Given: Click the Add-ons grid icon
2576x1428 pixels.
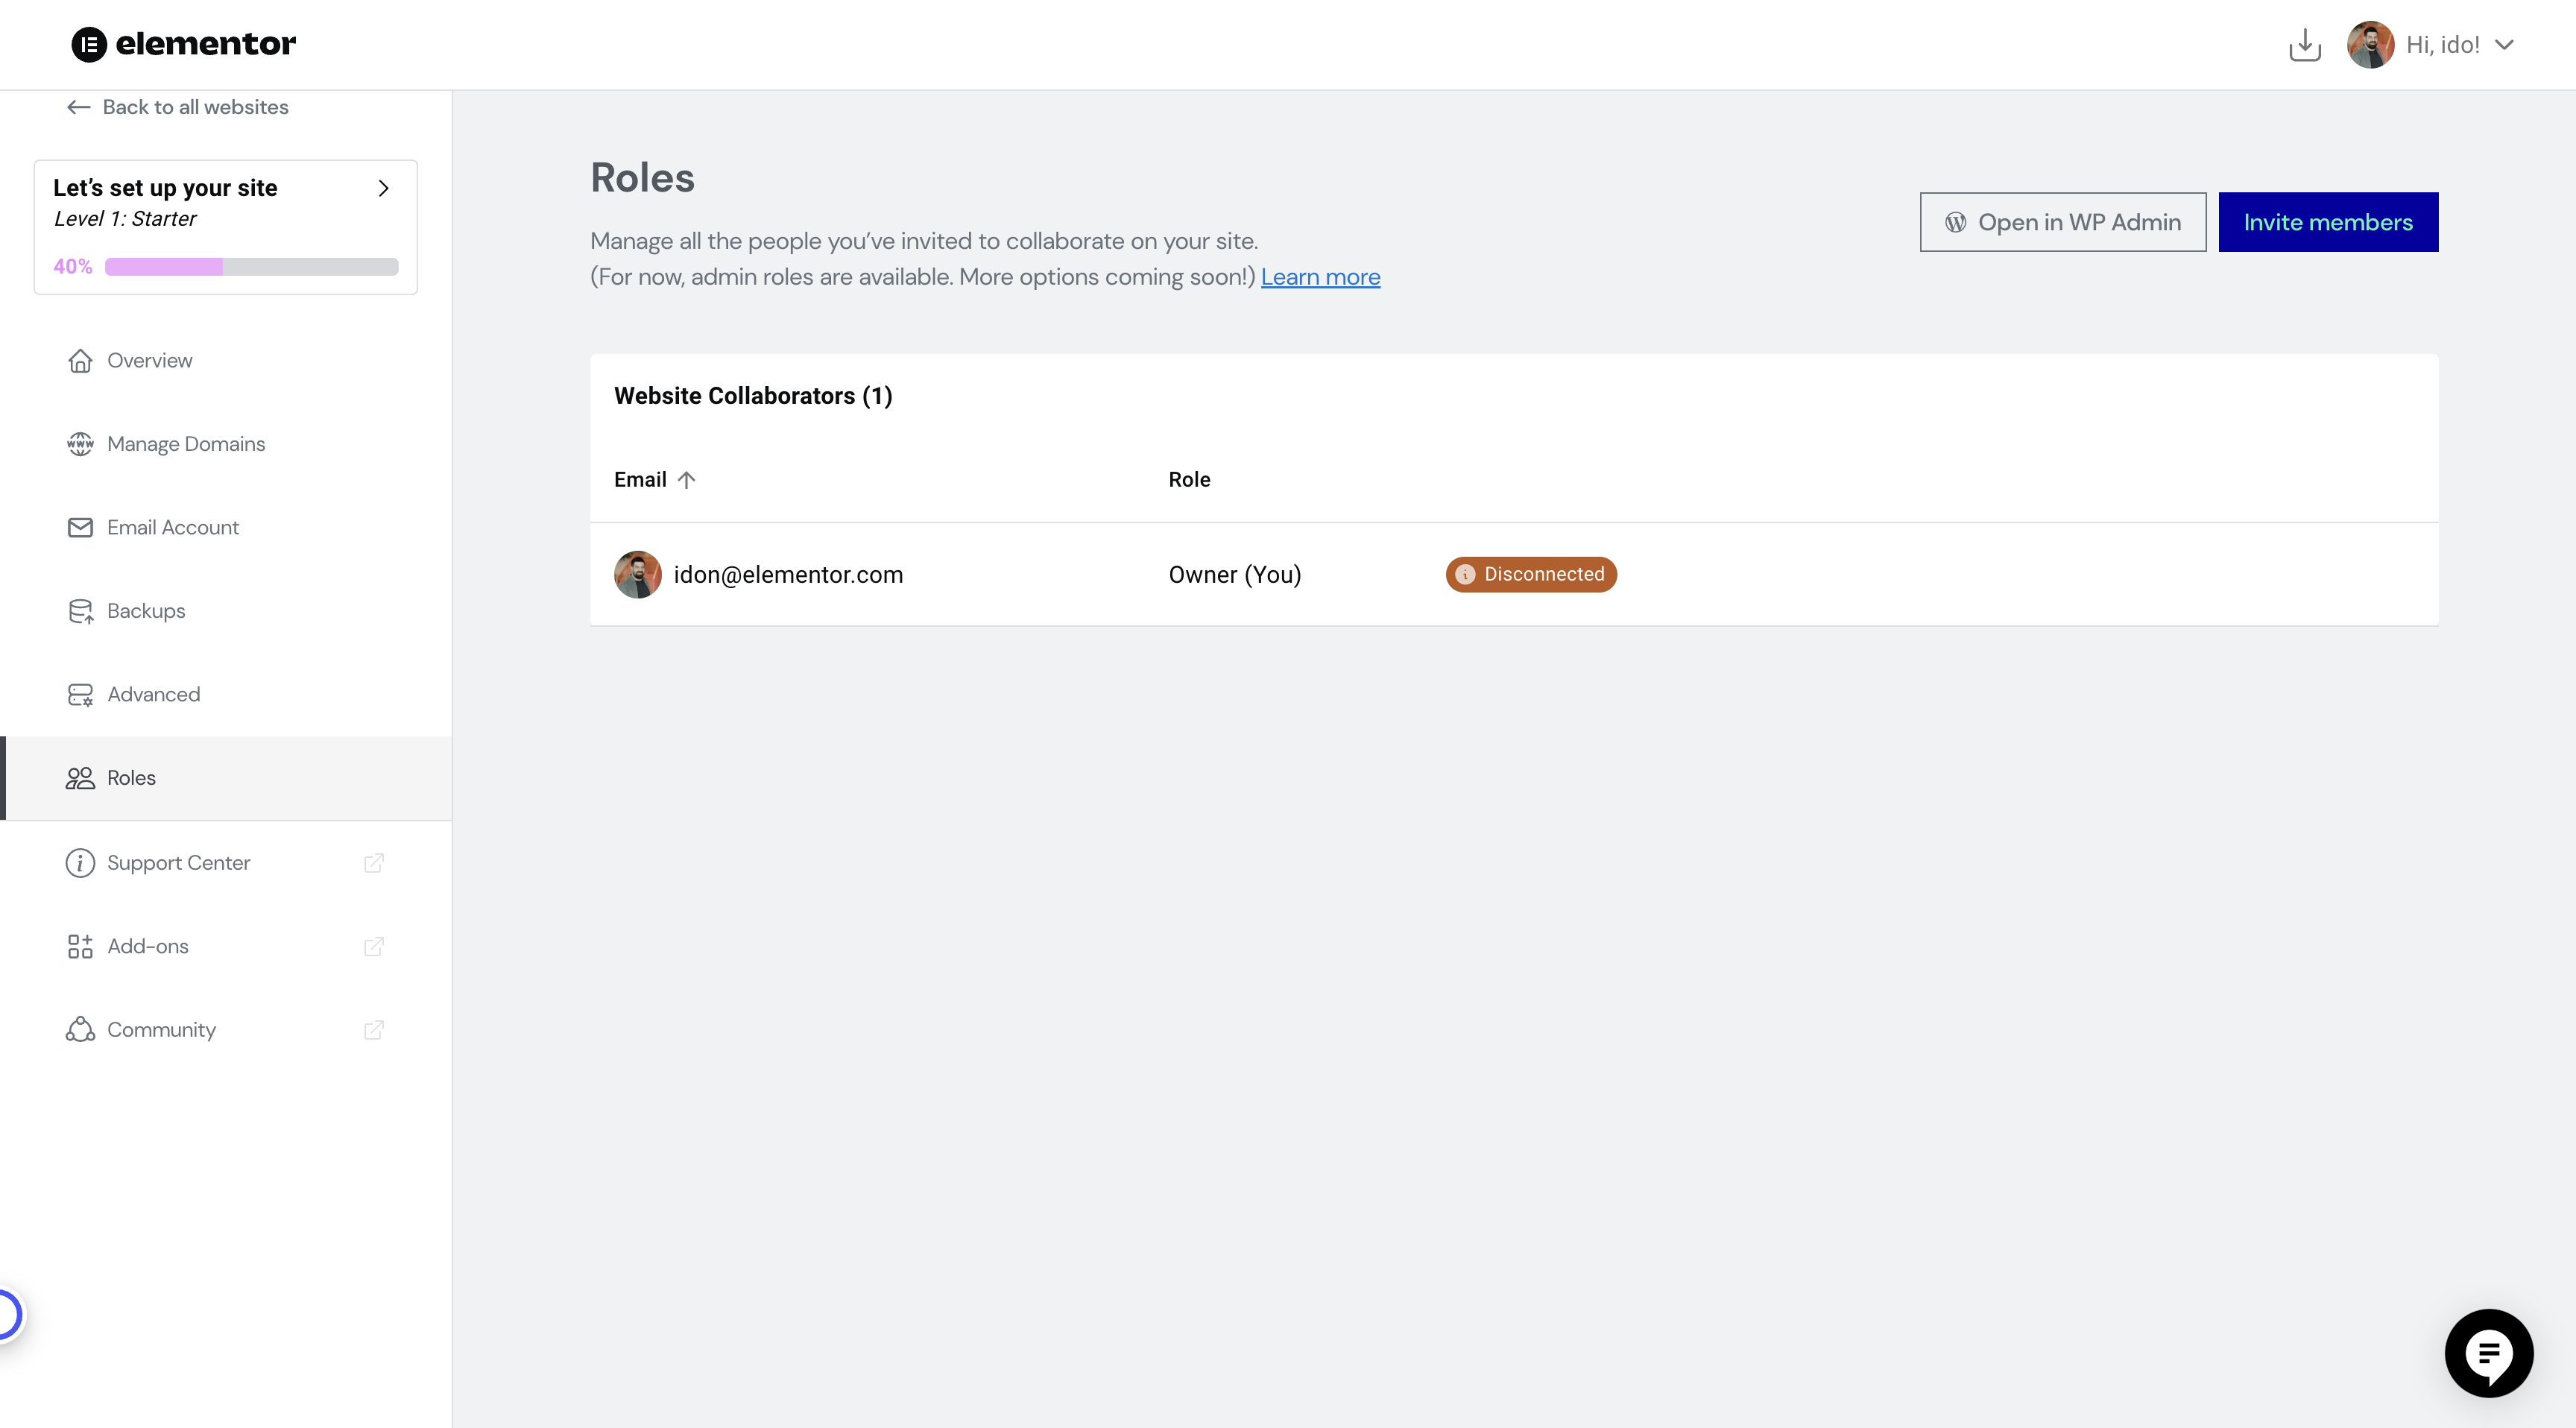Looking at the screenshot, I should (80, 946).
